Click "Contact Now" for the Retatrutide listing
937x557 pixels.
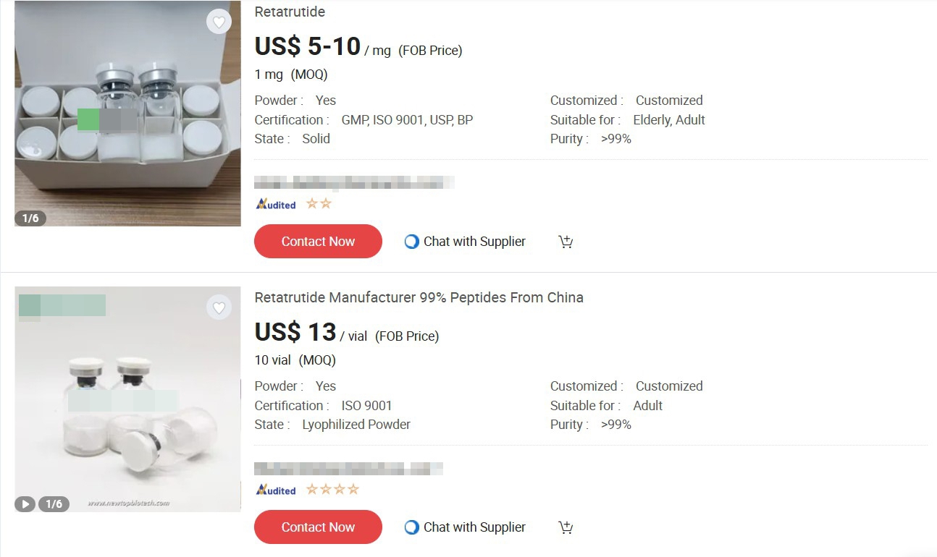click(318, 241)
